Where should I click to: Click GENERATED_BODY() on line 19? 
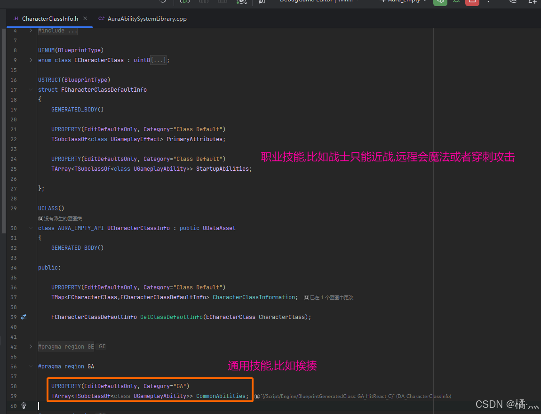(77, 109)
